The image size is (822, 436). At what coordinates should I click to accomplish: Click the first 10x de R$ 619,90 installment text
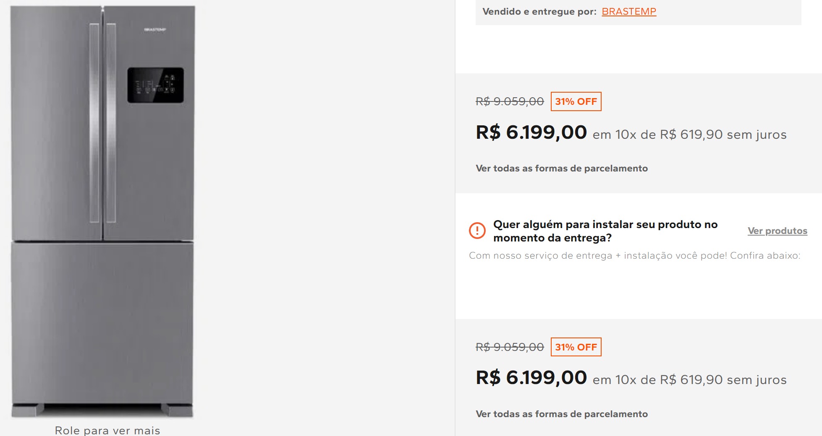tap(689, 135)
